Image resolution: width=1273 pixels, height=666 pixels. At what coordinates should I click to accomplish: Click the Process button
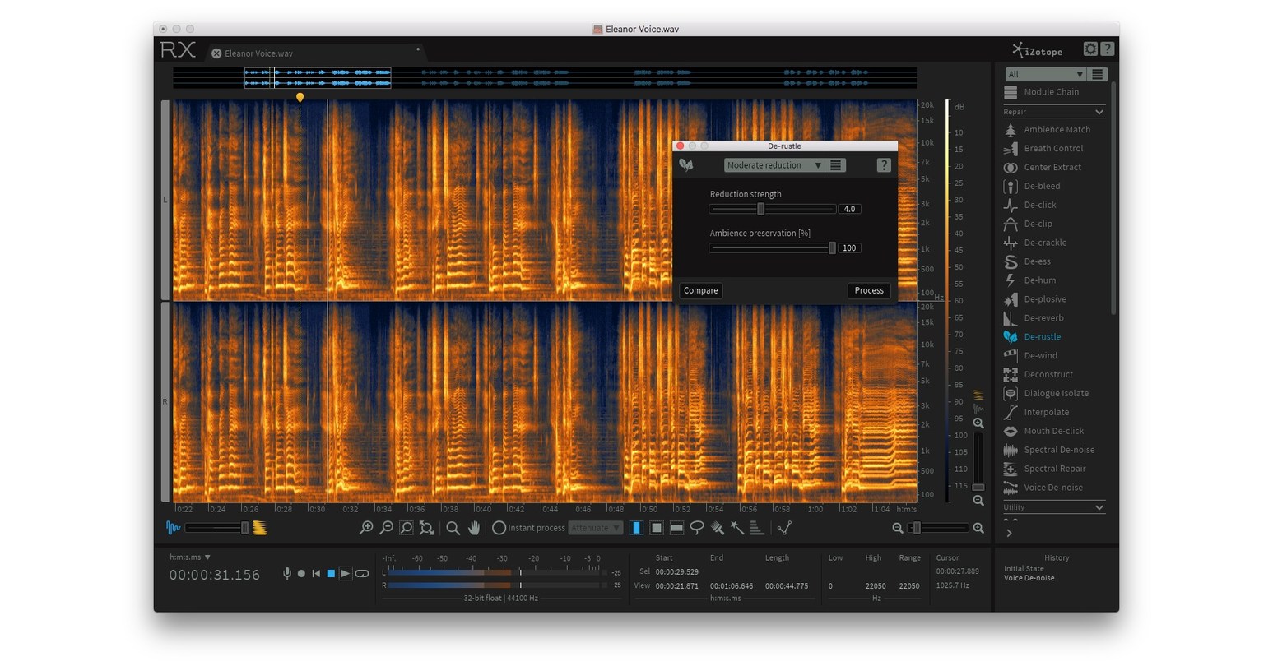tap(869, 290)
